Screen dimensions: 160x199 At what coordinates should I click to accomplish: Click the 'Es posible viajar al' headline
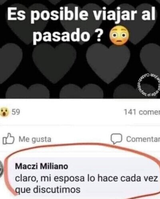coord(81,13)
